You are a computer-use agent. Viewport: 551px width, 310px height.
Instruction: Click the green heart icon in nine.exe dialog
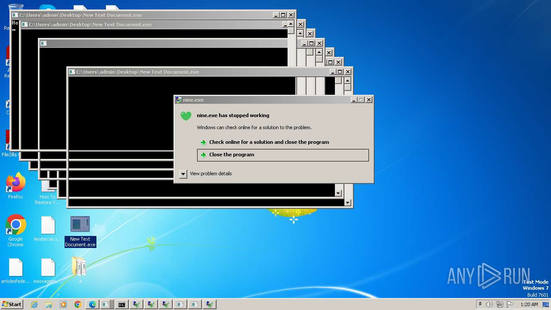[186, 116]
